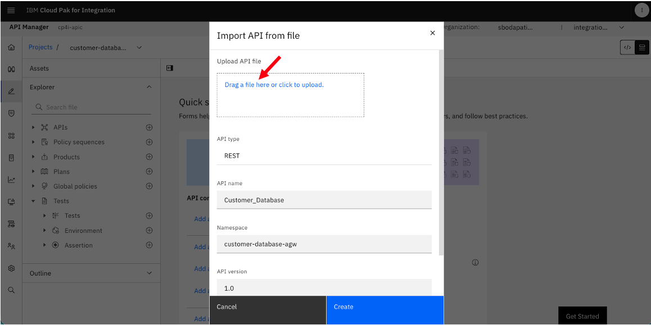Open the binoculars discover sidebar icon

pos(11,69)
